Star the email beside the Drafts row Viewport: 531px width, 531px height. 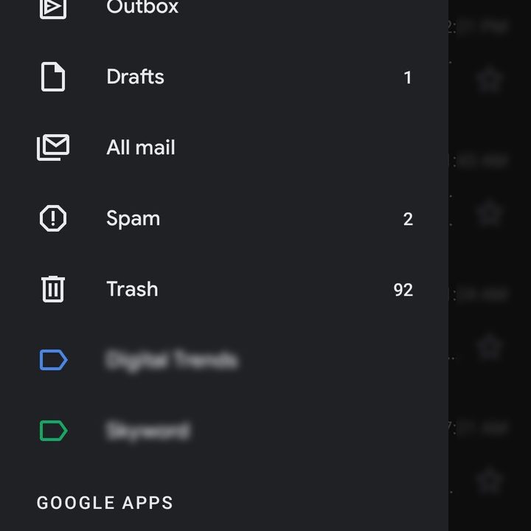[489, 80]
